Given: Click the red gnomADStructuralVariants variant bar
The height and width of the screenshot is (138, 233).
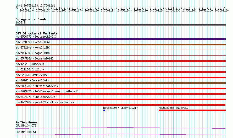Looking at the screenshot, I should coord(120,105).
